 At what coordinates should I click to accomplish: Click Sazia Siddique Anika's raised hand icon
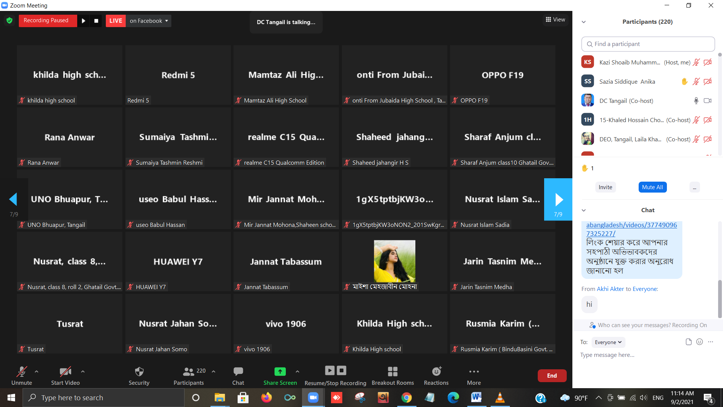point(684,81)
